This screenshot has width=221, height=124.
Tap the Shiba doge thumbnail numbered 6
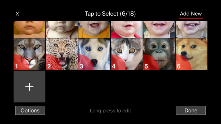(192, 54)
